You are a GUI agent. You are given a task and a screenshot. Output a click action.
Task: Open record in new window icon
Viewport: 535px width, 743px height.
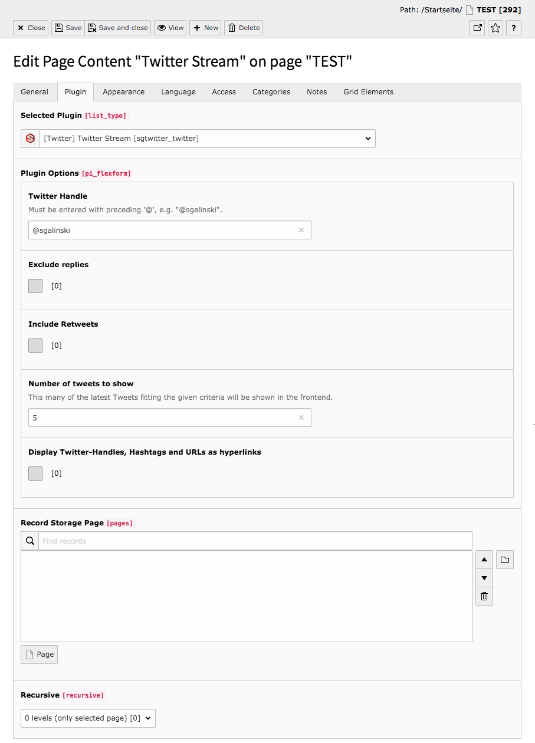coord(477,28)
